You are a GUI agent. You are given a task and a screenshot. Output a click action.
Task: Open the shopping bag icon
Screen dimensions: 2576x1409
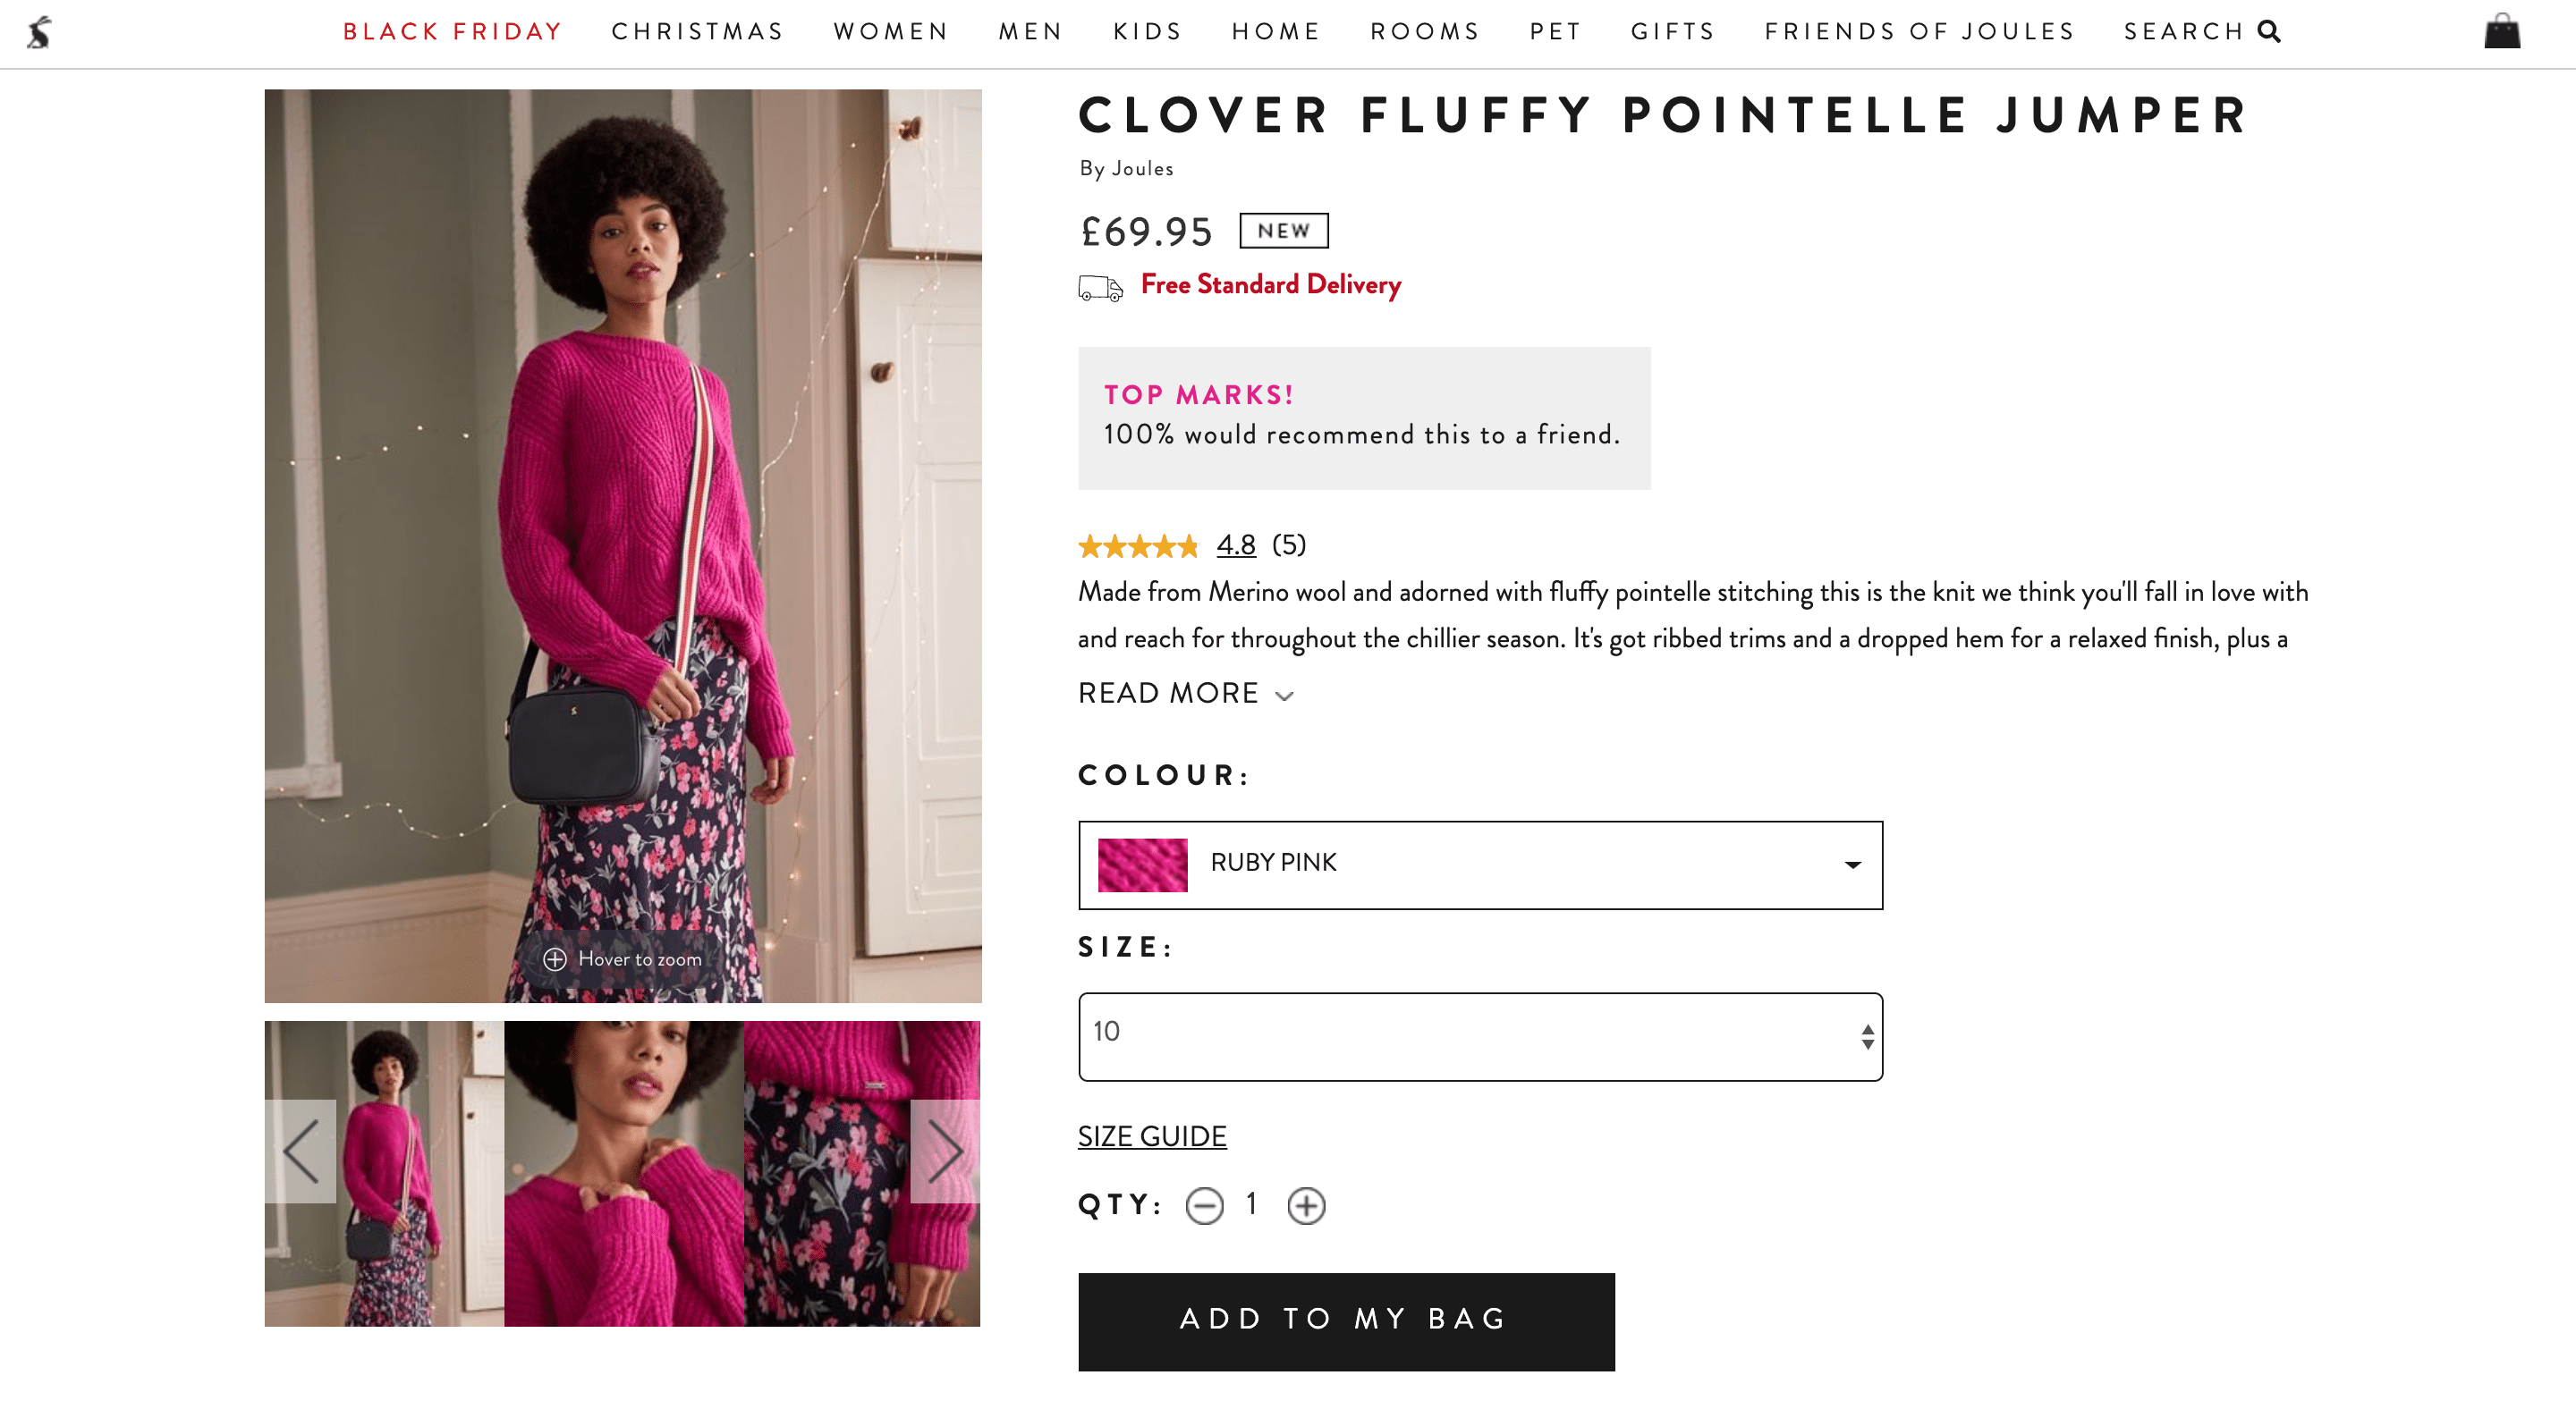[x=2502, y=31]
